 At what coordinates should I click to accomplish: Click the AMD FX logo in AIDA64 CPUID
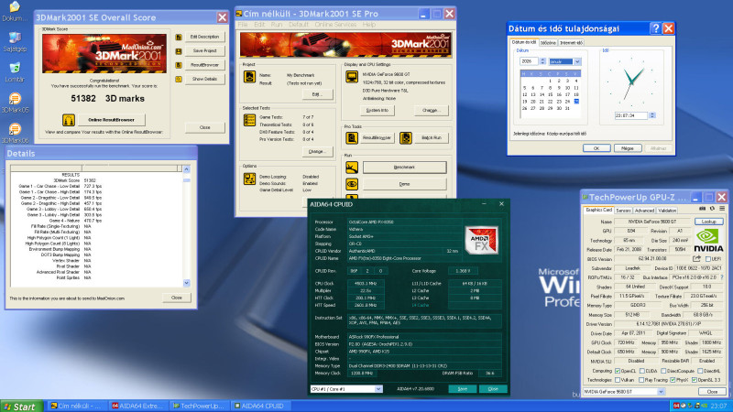[x=482, y=241]
